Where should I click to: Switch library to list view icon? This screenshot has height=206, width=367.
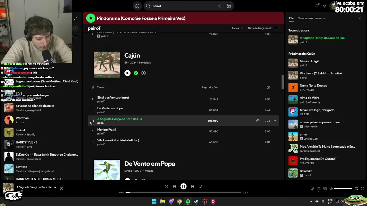(75, 36)
